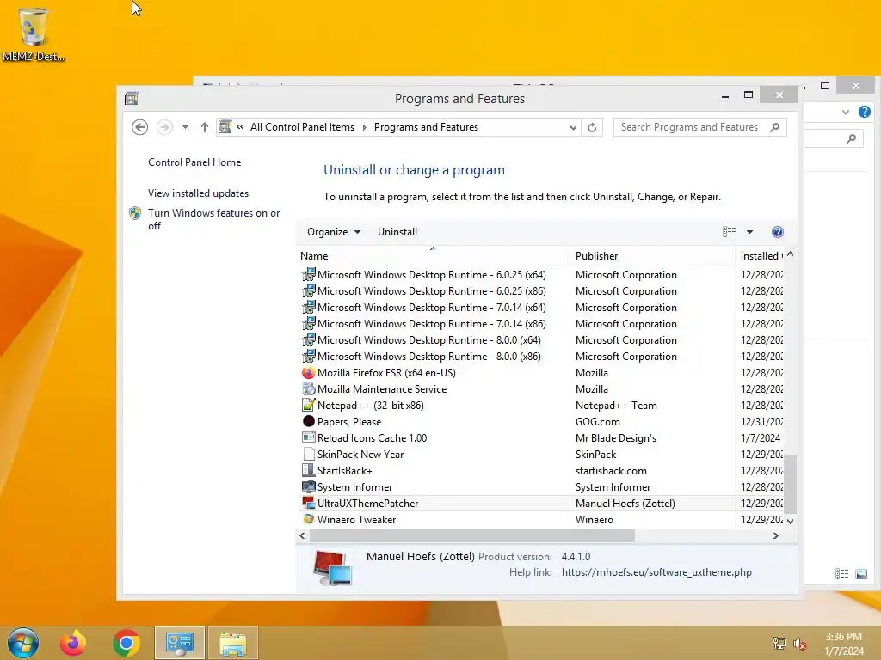Expand the address bar history dropdown
This screenshot has width=881, height=660.
point(572,127)
